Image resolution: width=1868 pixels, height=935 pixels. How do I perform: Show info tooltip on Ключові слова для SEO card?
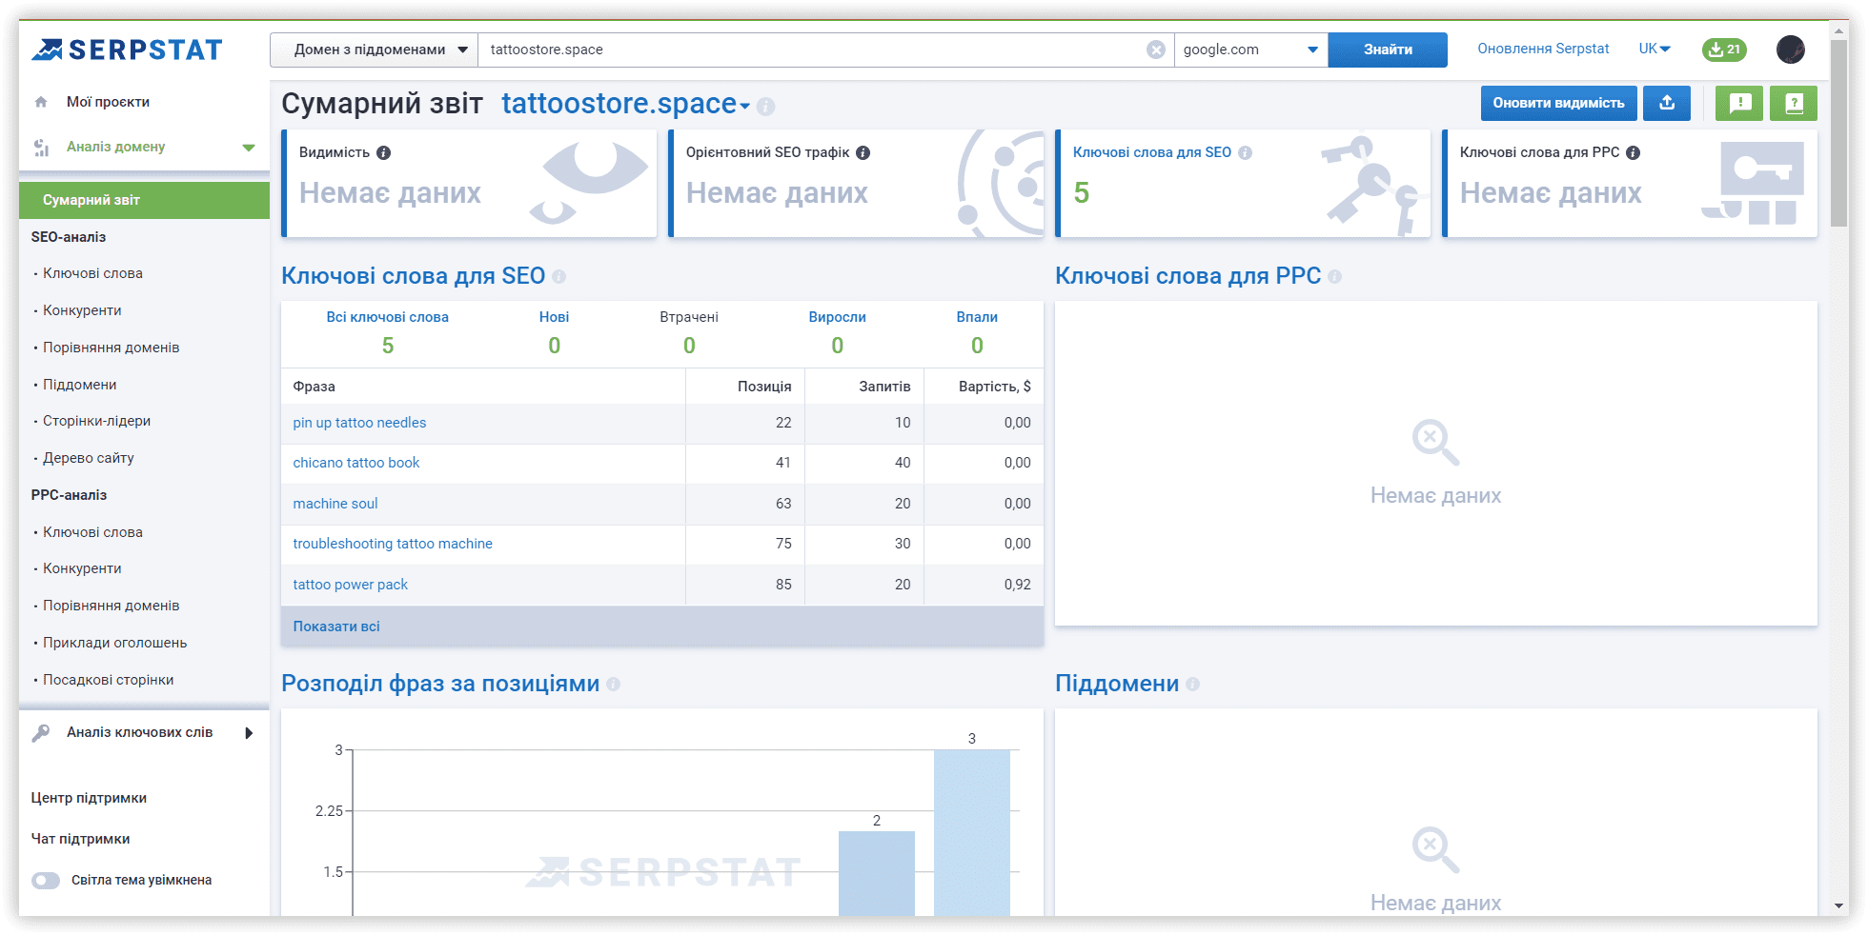coord(1245,152)
